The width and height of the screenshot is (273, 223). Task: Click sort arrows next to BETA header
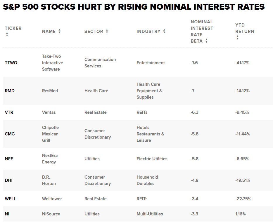point(206,41)
